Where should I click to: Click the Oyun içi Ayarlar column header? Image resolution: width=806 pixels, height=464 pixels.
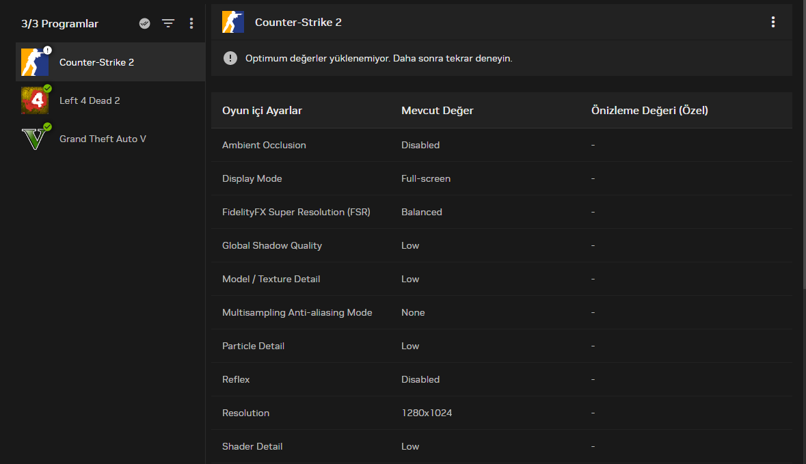pyautogui.click(x=262, y=111)
